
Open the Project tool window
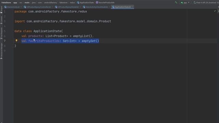pos(1,10)
